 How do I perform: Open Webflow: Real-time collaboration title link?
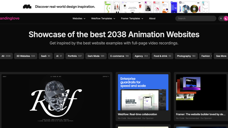(x=137, y=114)
